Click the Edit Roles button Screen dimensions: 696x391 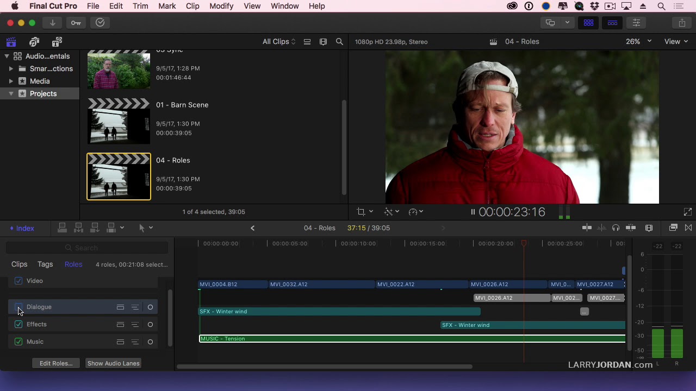tap(56, 363)
